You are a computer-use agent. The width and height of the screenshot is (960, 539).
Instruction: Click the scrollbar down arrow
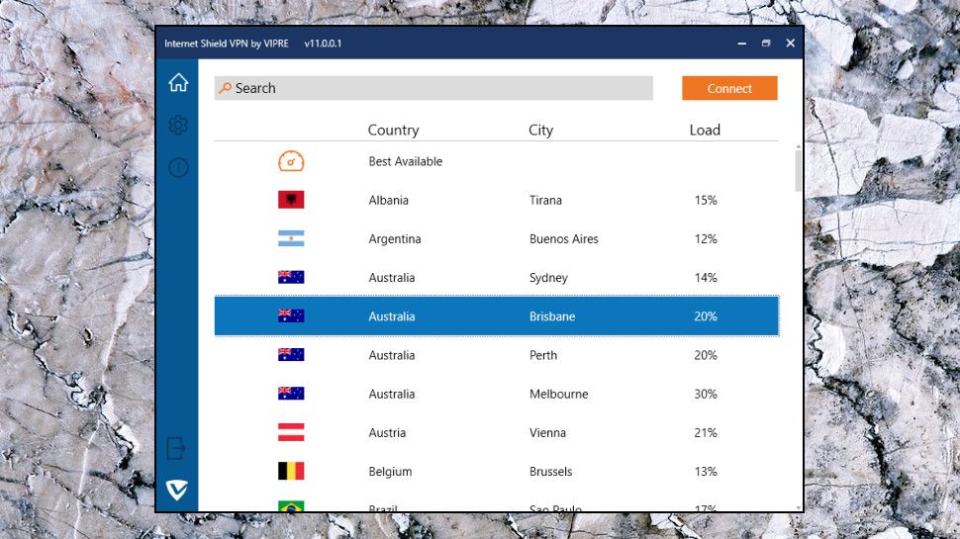click(x=799, y=507)
